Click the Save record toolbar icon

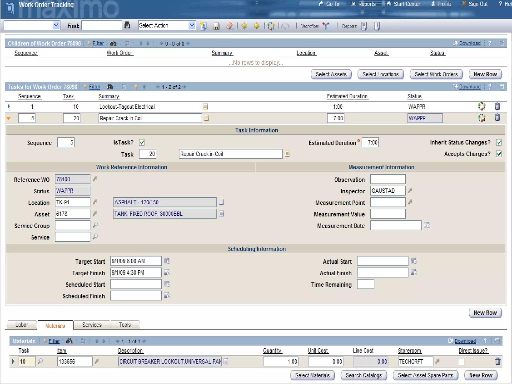coord(216,26)
